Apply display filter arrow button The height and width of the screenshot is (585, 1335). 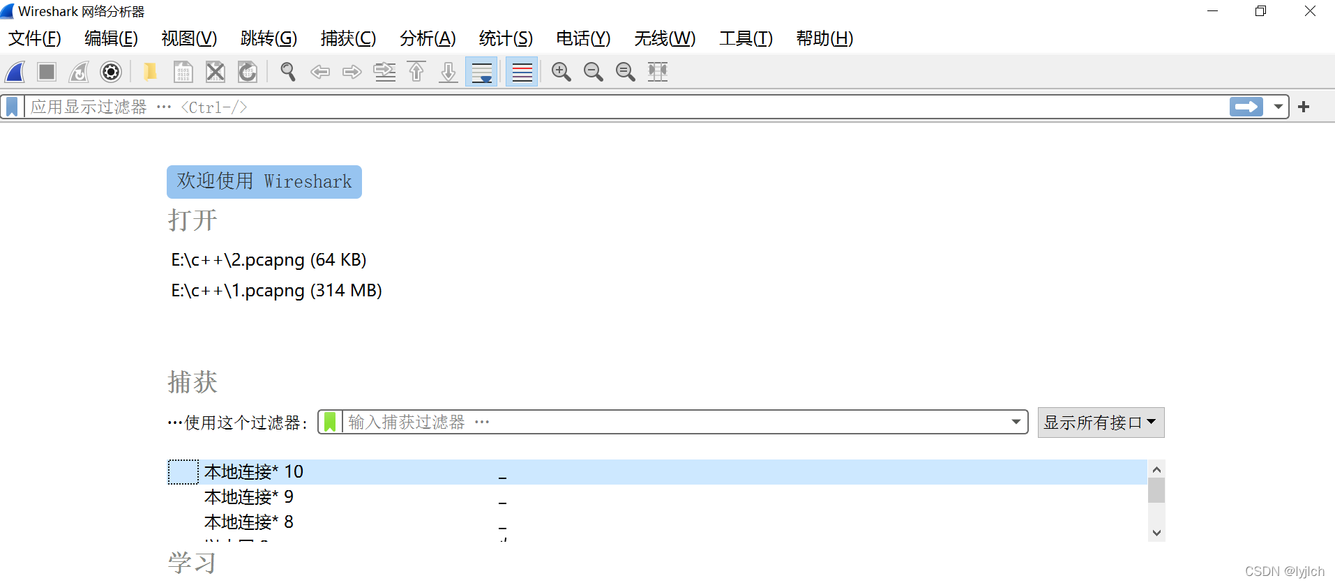tap(1246, 107)
